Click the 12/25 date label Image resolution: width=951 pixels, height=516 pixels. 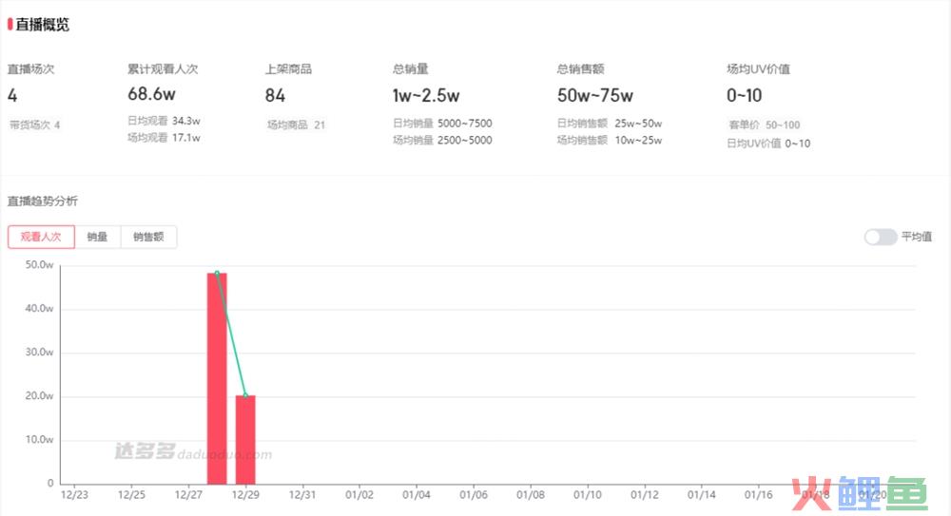click(x=131, y=495)
